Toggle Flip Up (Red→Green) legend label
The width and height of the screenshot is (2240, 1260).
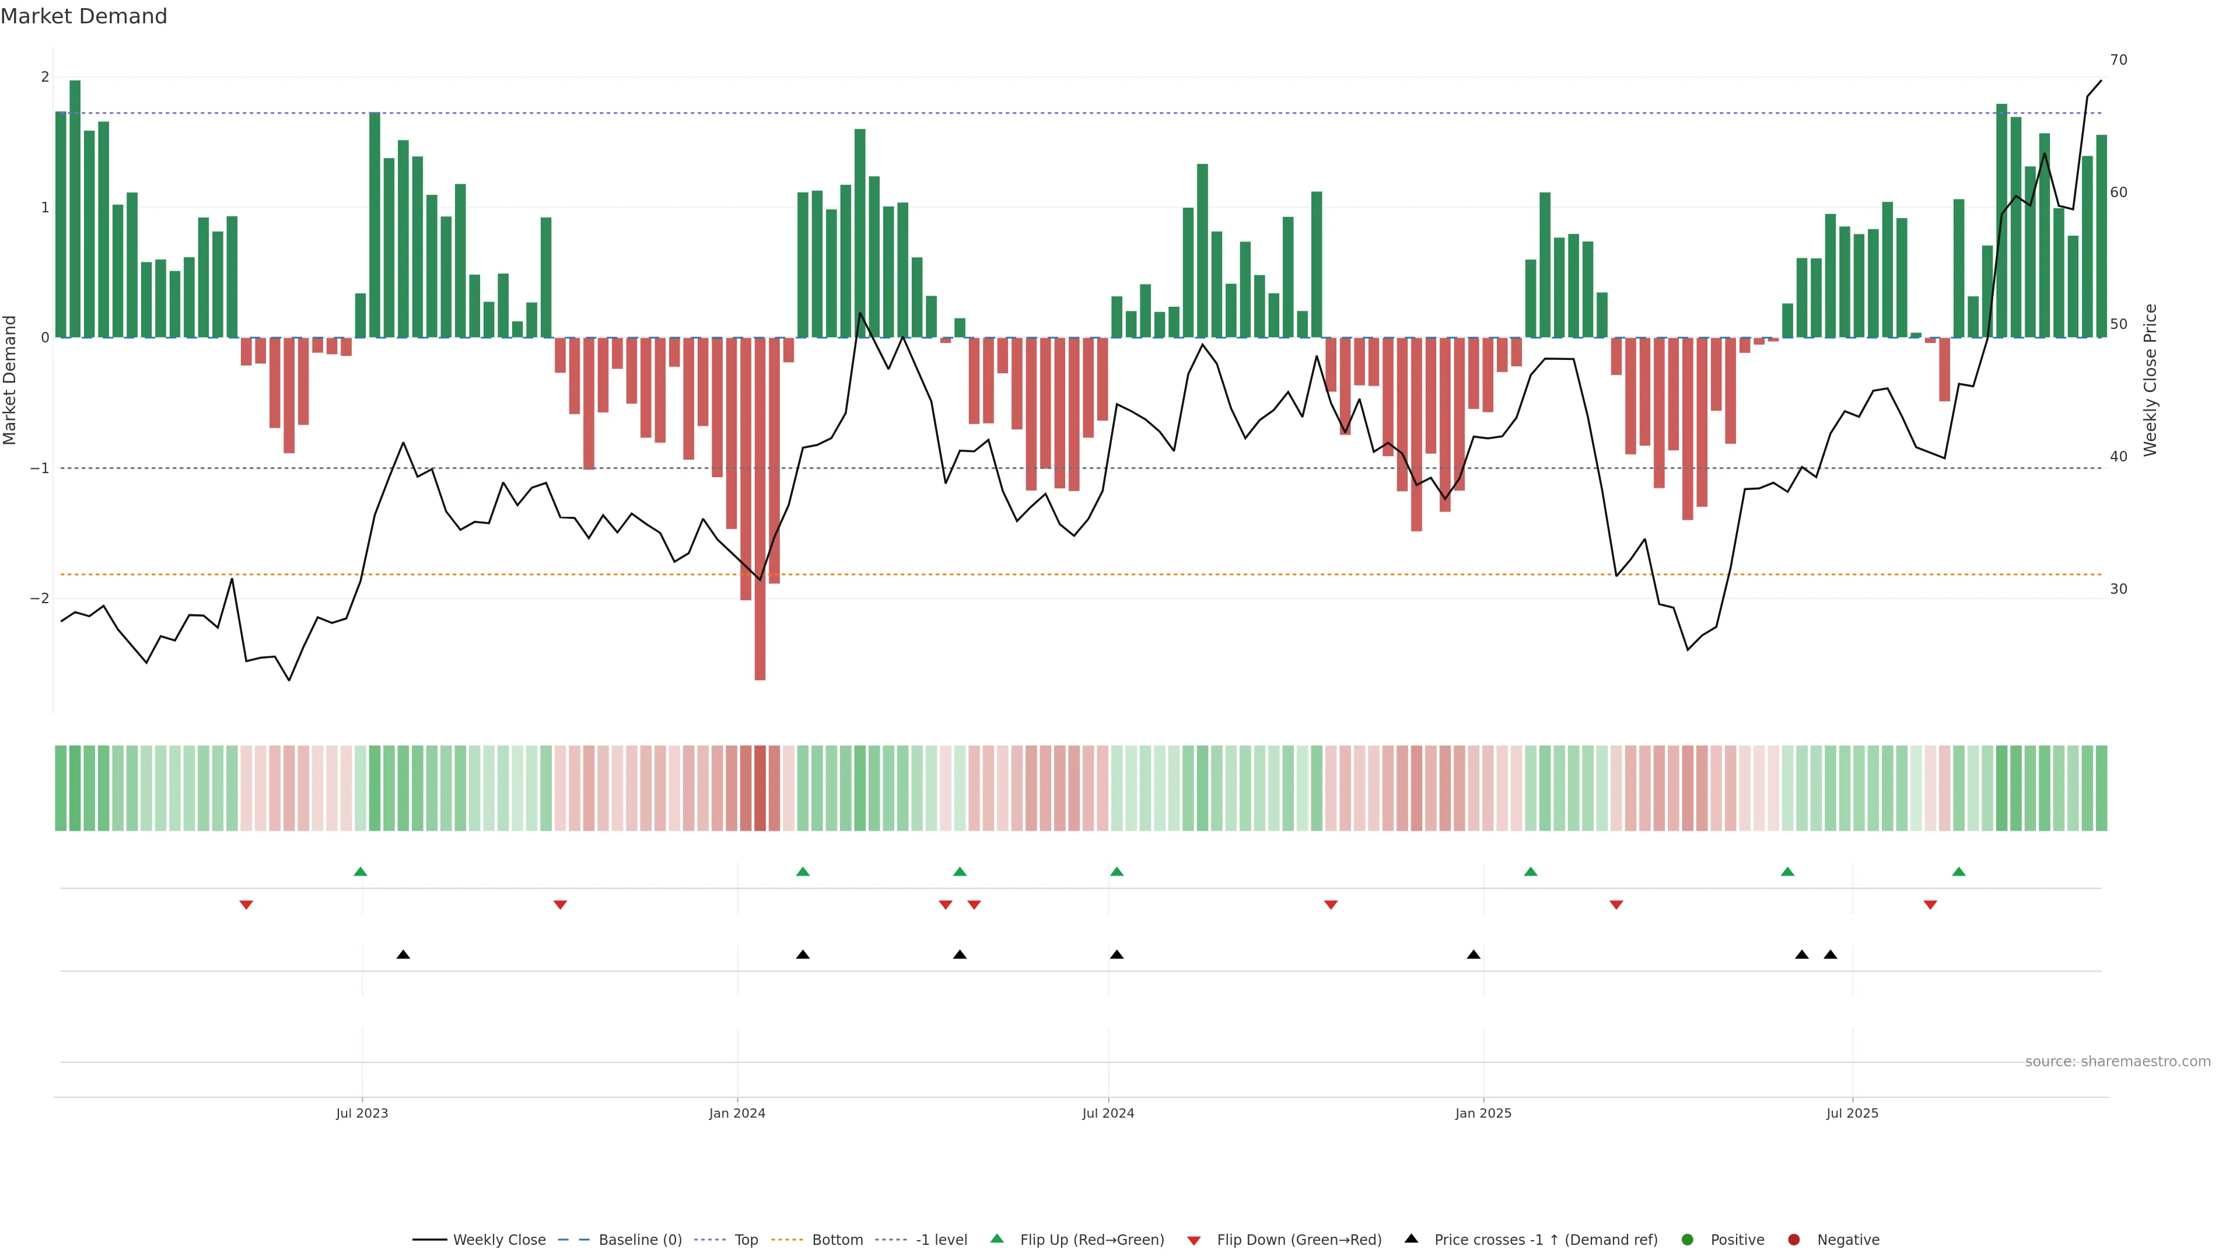1091,1240
